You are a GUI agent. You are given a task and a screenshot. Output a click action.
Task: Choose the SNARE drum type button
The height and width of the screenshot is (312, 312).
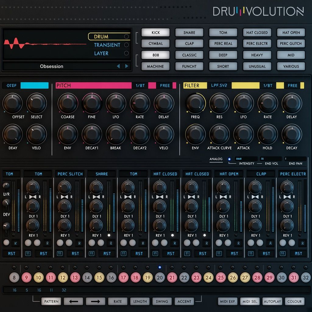tap(189, 32)
